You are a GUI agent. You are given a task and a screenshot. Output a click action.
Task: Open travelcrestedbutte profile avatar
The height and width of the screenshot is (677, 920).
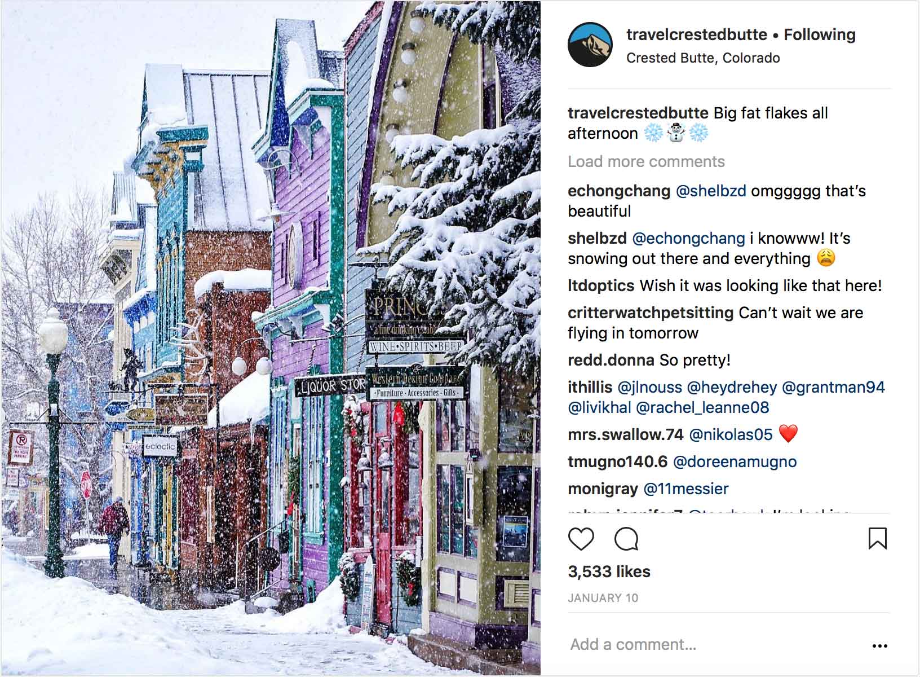[x=590, y=45]
